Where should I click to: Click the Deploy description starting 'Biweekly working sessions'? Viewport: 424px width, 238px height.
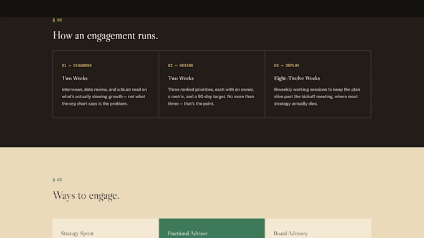pos(317,96)
